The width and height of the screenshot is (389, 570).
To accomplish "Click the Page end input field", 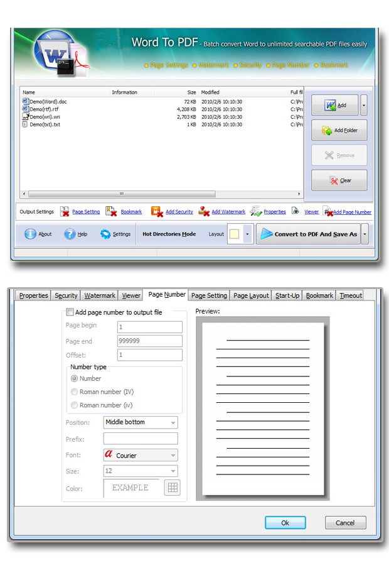I will 150,341.
